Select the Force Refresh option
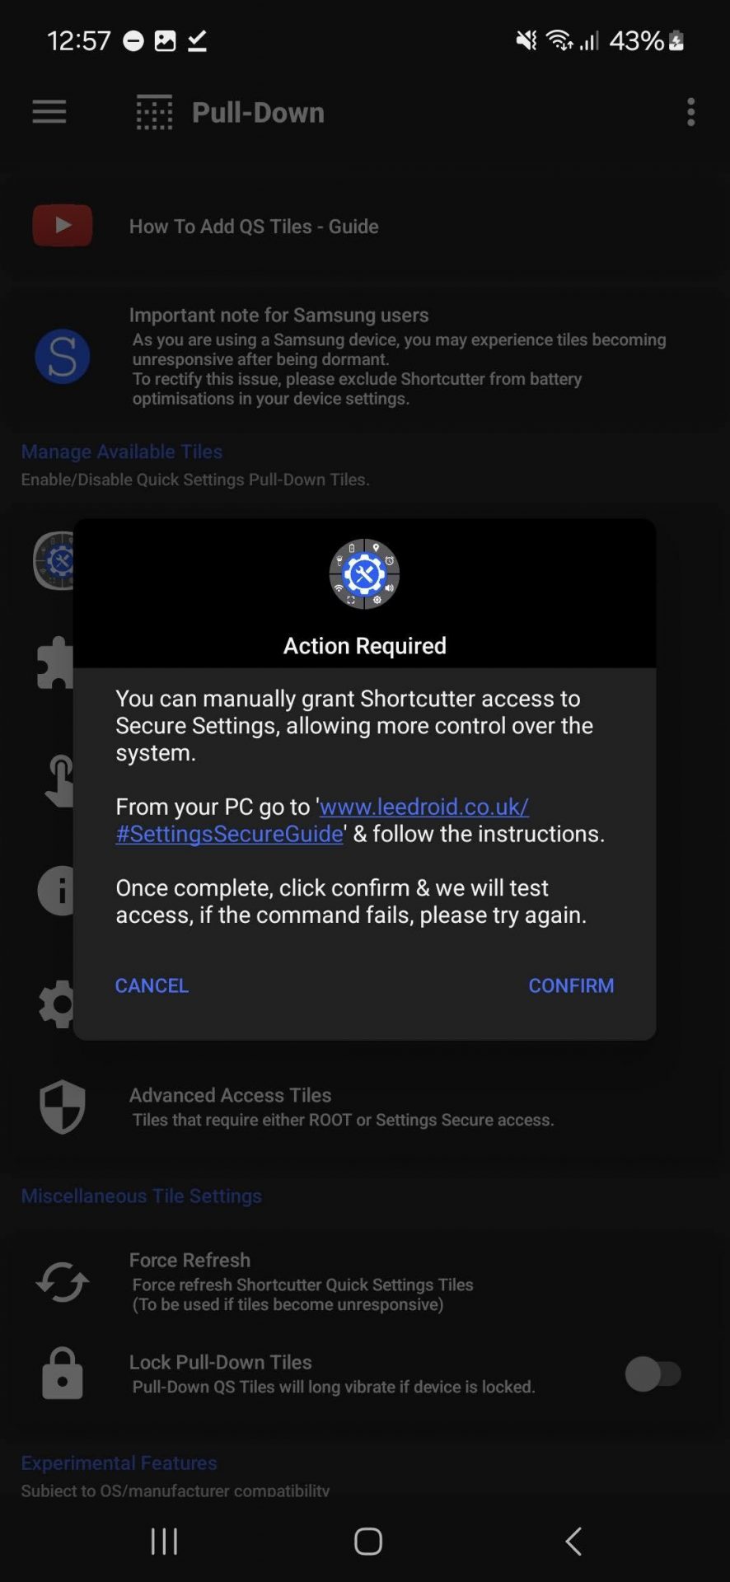 tap(365, 1282)
